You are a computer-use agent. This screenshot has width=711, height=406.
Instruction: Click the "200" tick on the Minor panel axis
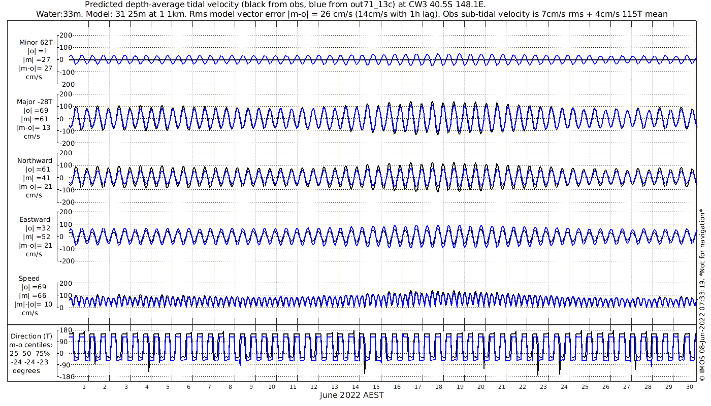click(67, 36)
